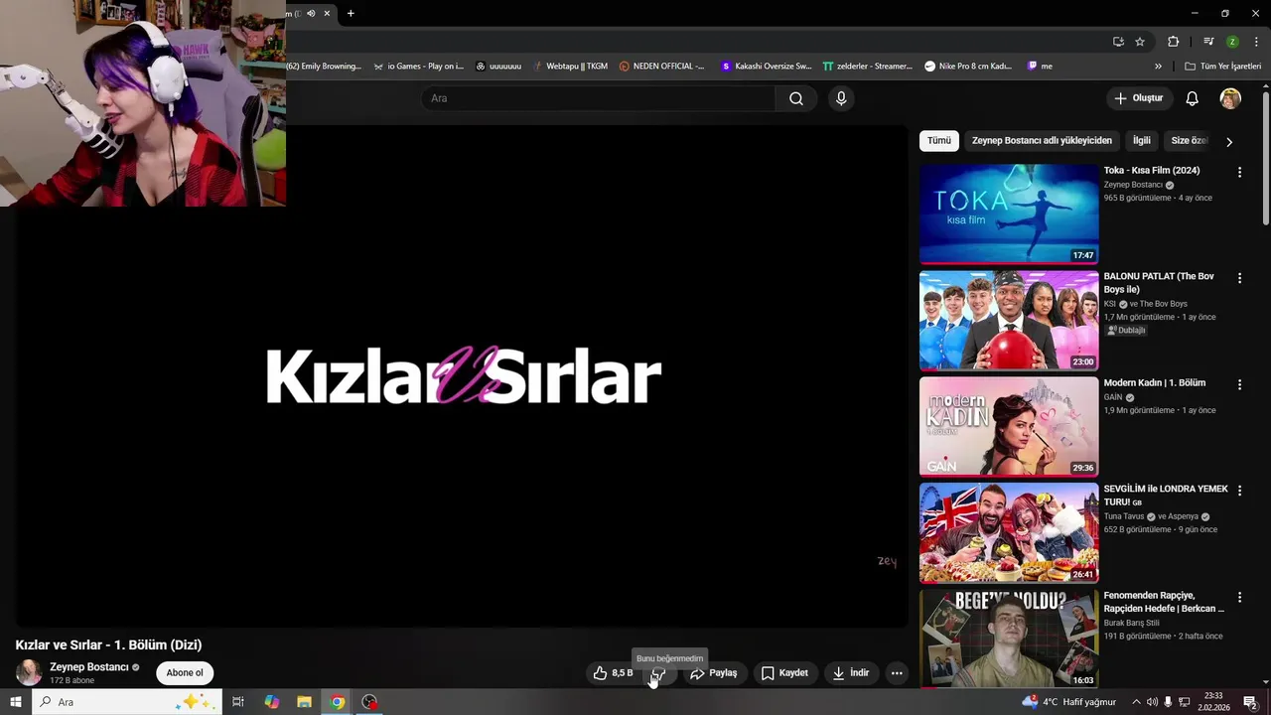Open Chrome media control icon
This screenshot has height=715, width=1271.
tap(1208, 42)
